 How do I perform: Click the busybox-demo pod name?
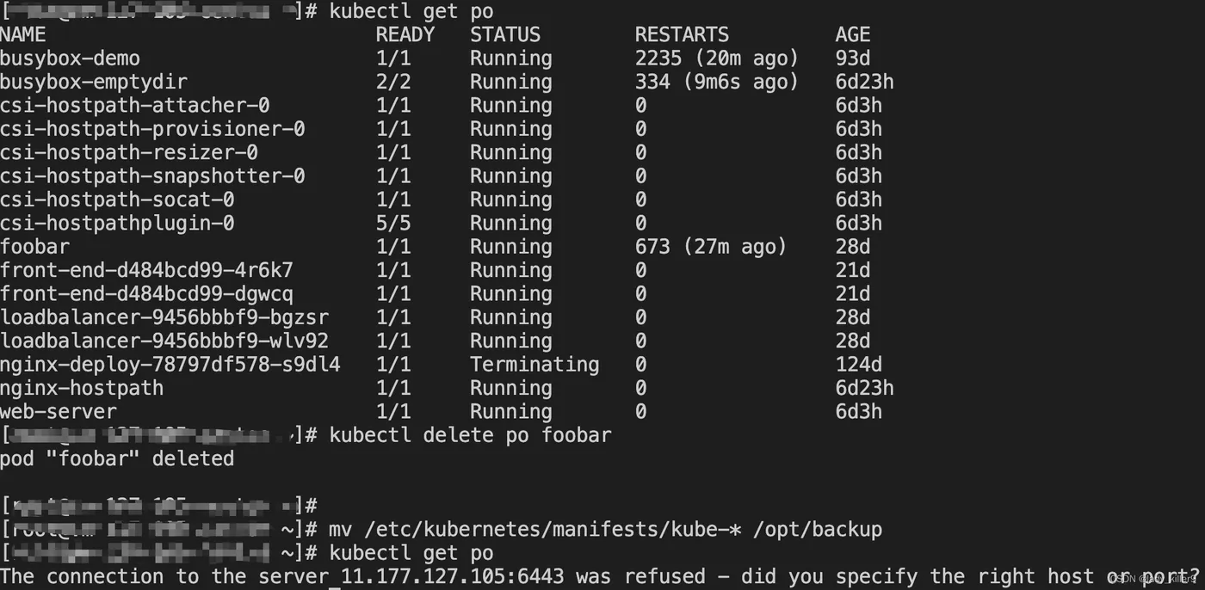click(x=70, y=58)
